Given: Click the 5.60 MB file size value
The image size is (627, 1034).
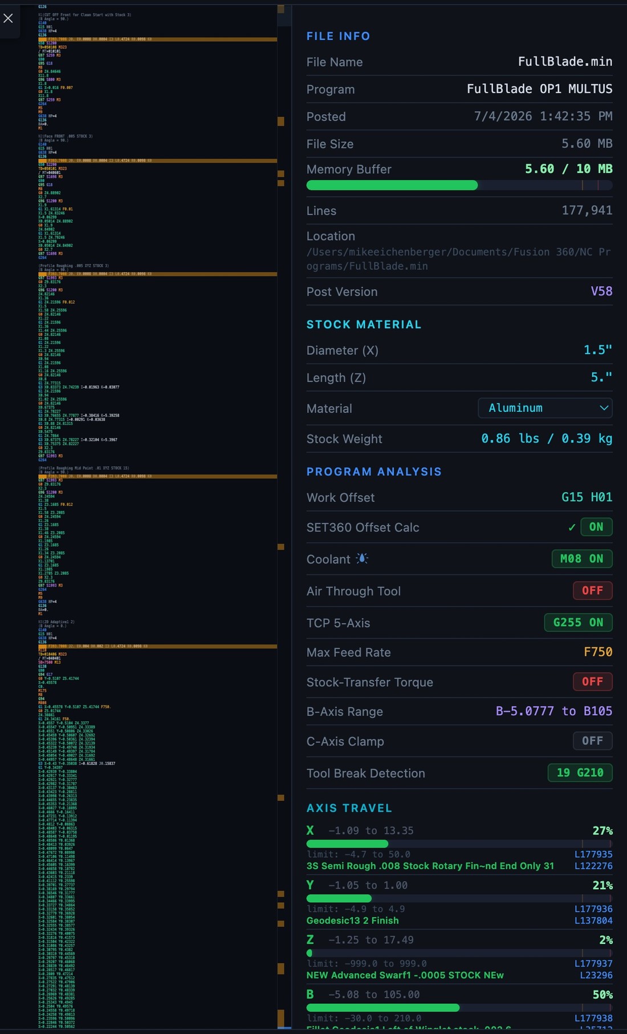Looking at the screenshot, I should [x=587, y=144].
